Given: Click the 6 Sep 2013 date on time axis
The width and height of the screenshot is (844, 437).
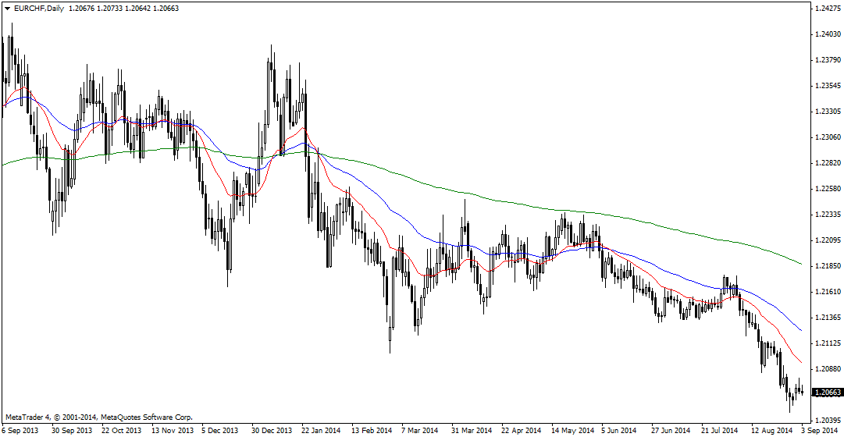Looking at the screenshot, I should (x=21, y=430).
